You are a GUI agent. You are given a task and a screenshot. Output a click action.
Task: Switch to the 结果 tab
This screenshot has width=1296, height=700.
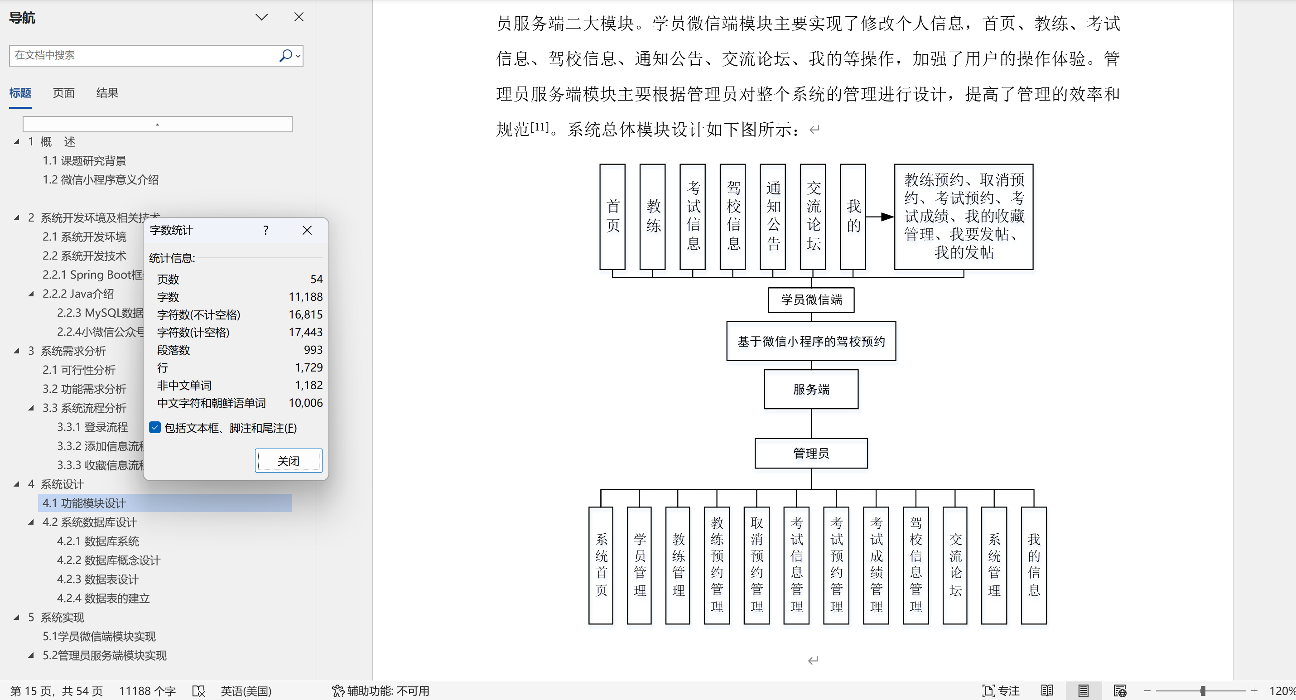pyautogui.click(x=107, y=93)
